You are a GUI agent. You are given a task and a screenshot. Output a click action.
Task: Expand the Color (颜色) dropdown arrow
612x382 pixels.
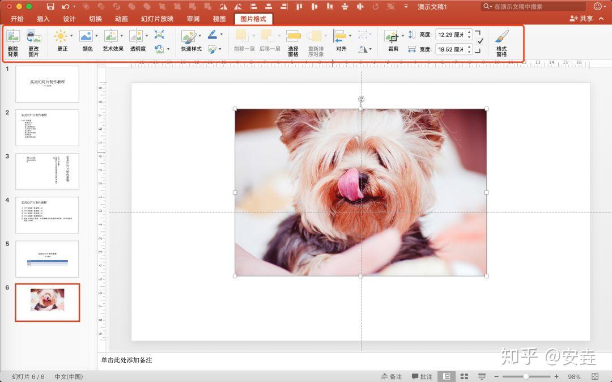pyautogui.click(x=96, y=36)
